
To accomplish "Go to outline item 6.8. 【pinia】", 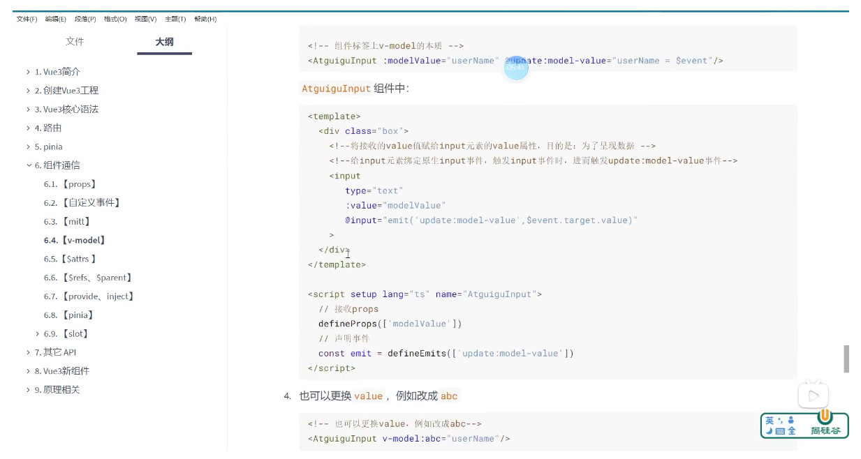I will click(69, 315).
